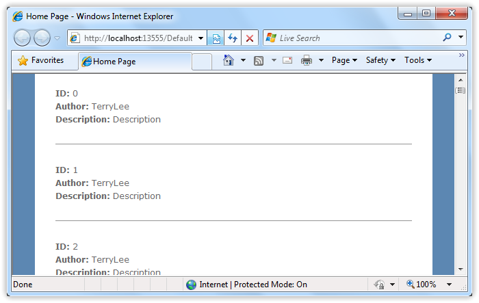Click the Print printer icon
The width and height of the screenshot is (479, 303).
point(307,60)
